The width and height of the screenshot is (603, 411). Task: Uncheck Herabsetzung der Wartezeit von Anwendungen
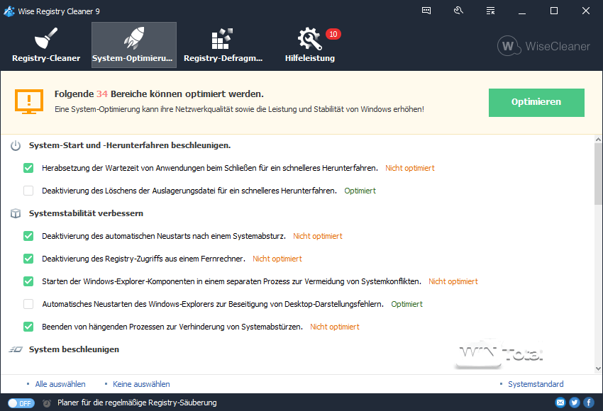coord(28,168)
